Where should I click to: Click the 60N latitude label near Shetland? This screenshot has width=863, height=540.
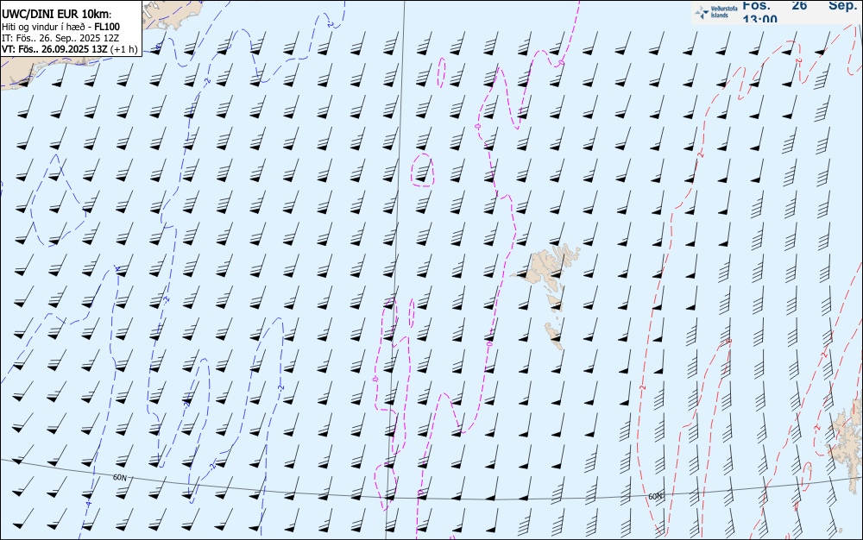pos(655,497)
